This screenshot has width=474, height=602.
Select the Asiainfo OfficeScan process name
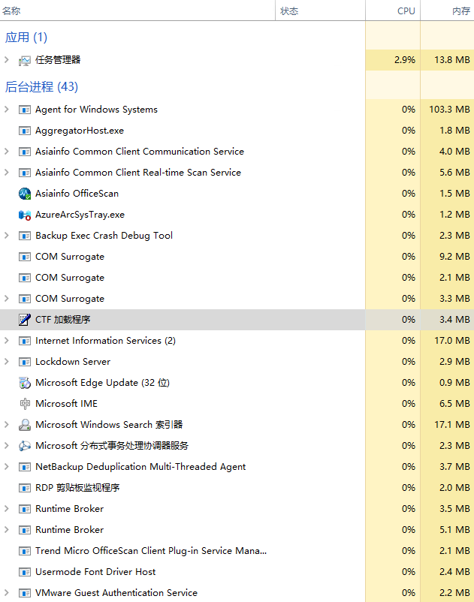point(77,194)
